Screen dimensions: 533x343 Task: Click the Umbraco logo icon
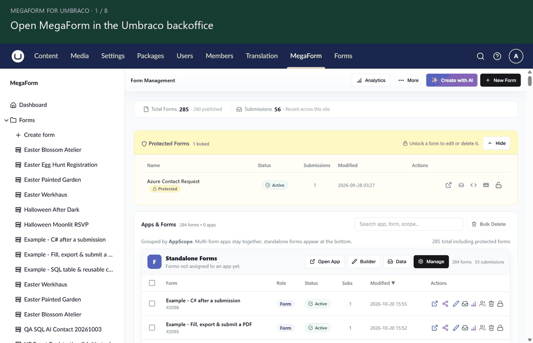[x=18, y=56]
